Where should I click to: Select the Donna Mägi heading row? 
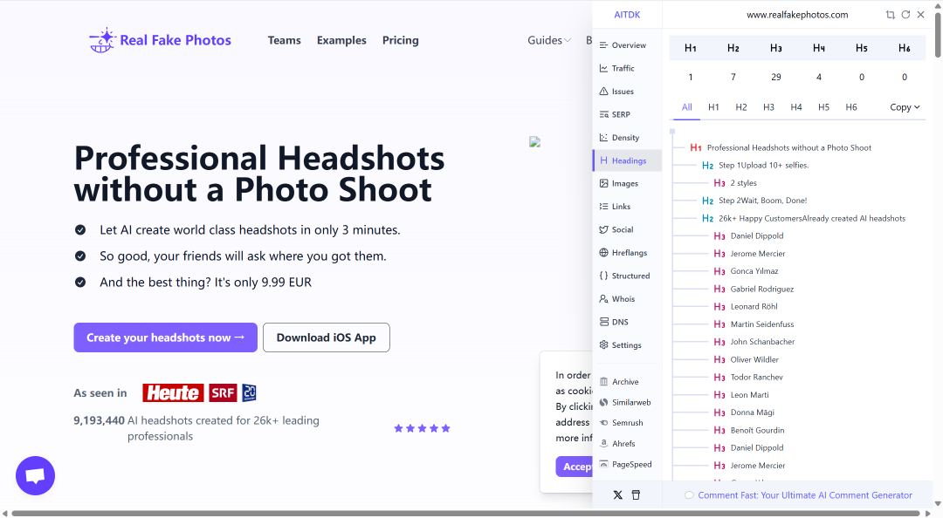[x=744, y=412]
